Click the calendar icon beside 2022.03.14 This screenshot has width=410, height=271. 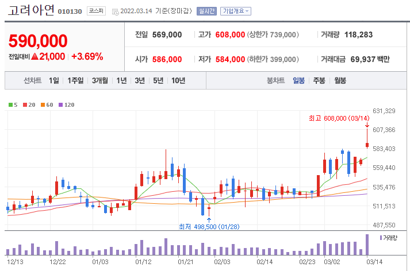click(116, 11)
